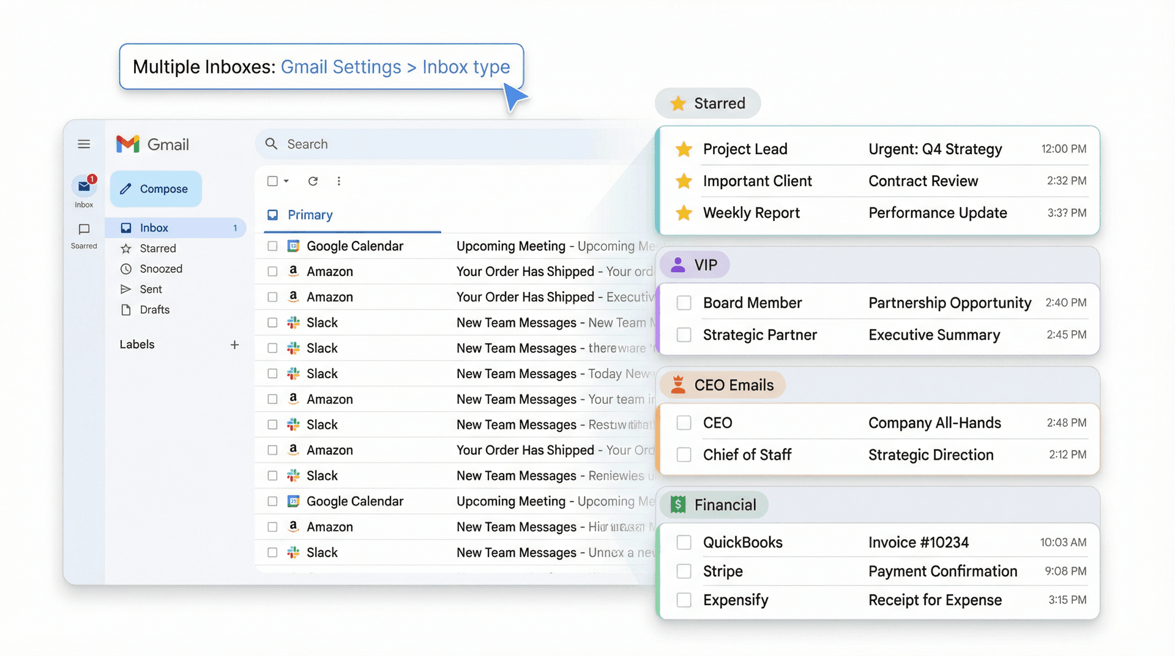The image size is (1175, 656).
Task: Check the checkbox on the Board Member email
Action: pos(684,302)
